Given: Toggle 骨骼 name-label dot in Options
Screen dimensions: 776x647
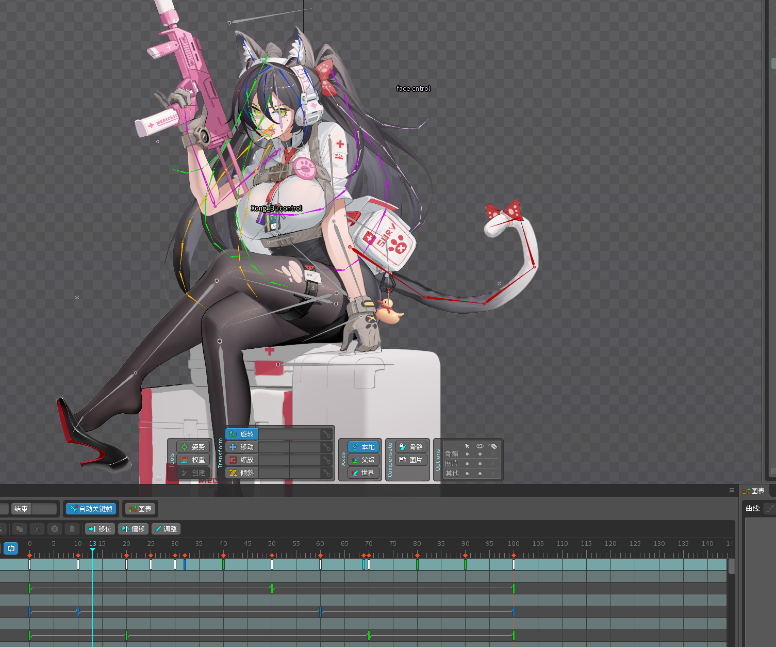Looking at the screenshot, I should pos(493,454).
